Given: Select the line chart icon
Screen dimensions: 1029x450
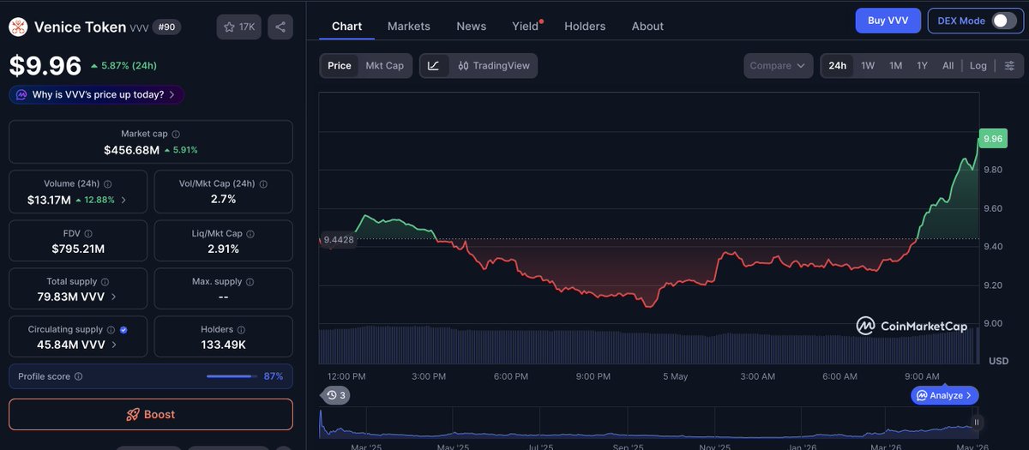Looking at the screenshot, I should [x=434, y=66].
